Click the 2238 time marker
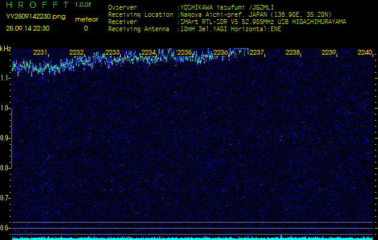 [x=293, y=52]
